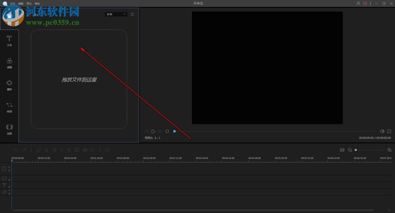
Task: Open the overlays panel with the stacked-layers icon
Action: 9,85
